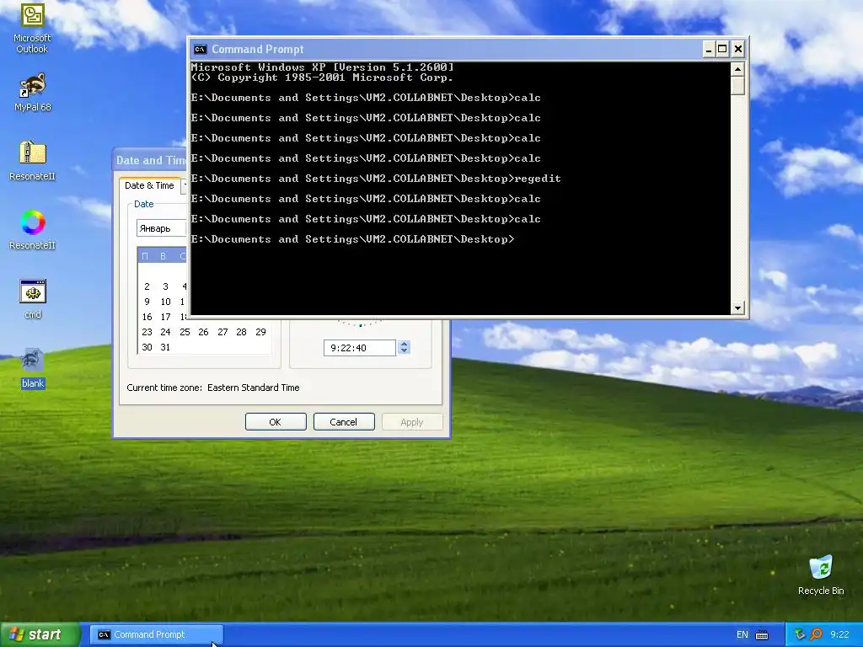Click the Safely Remove Hardware tray icon
The height and width of the screenshot is (647, 863).
(x=799, y=634)
